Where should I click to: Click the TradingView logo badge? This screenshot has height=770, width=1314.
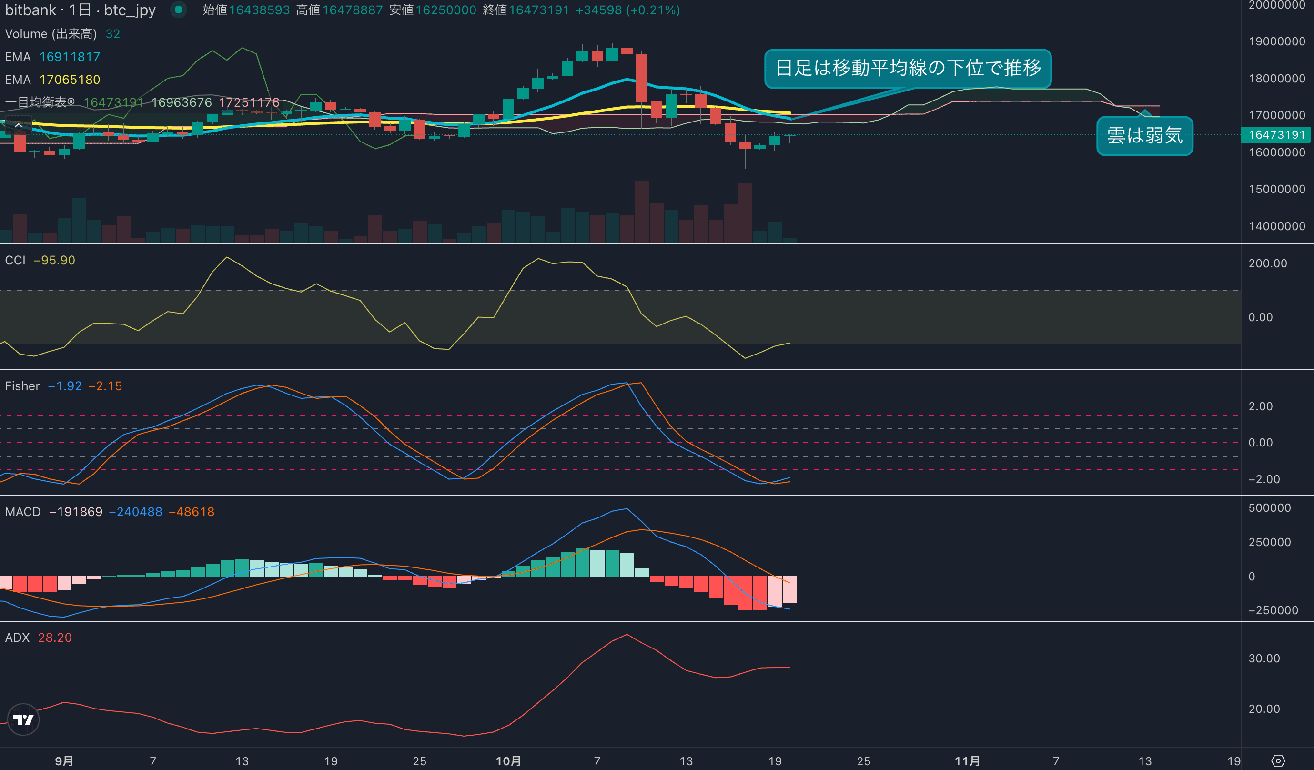pos(23,719)
